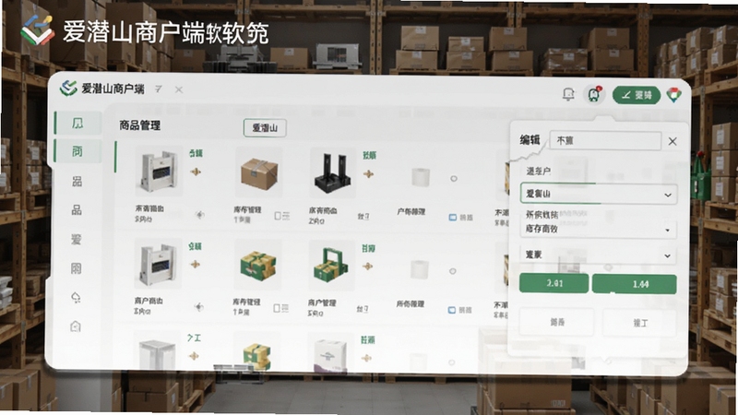
Task: Open the notification bell in the header
Action: point(568,94)
